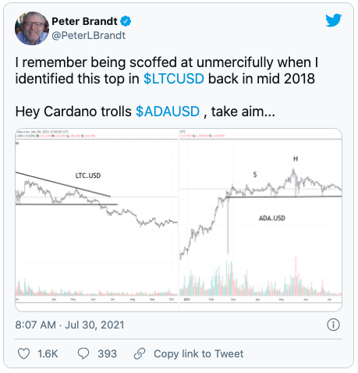Open the 8:07 AM Jul 30, 2021 timestamp

click(x=69, y=325)
